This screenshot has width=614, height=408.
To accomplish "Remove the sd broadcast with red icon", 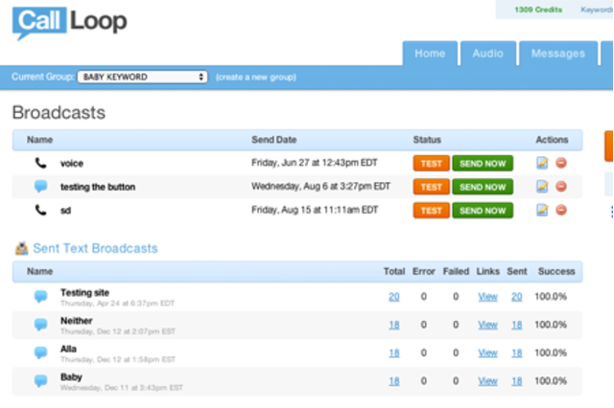I will point(561,210).
